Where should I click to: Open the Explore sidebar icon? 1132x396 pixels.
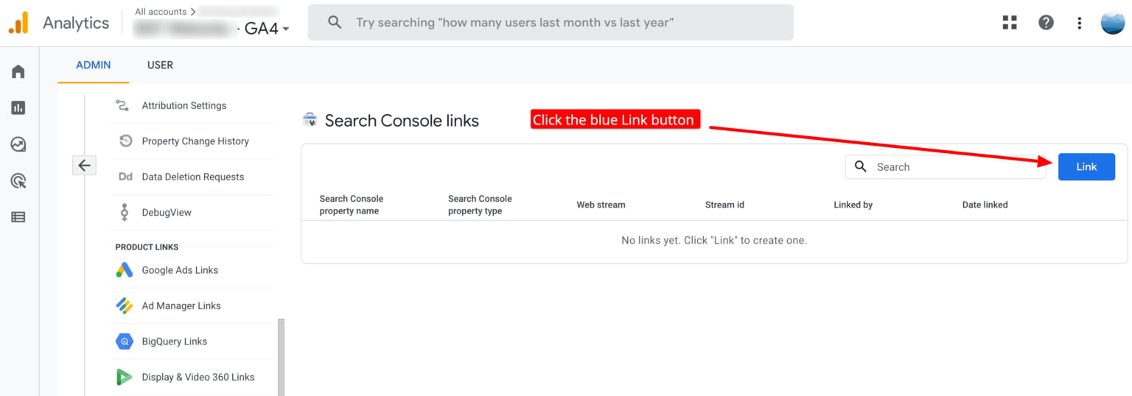click(18, 144)
